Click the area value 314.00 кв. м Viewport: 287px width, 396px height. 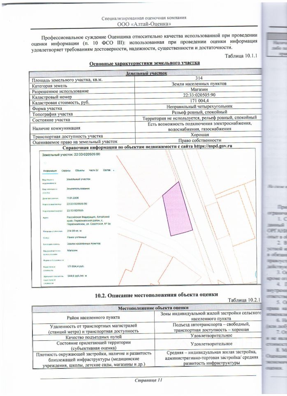click(x=74, y=231)
